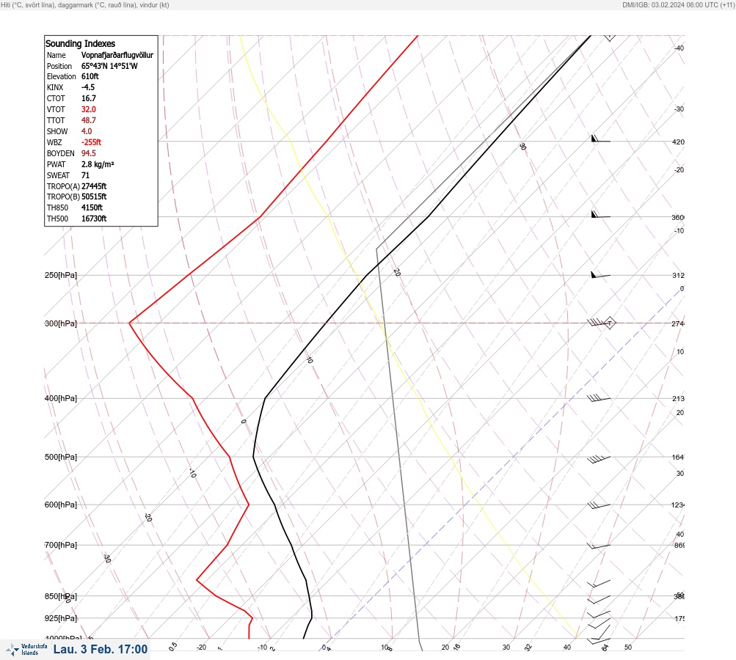This screenshot has width=736, height=660.
Task: Click the 420 height label on right axis
Action: pos(678,142)
